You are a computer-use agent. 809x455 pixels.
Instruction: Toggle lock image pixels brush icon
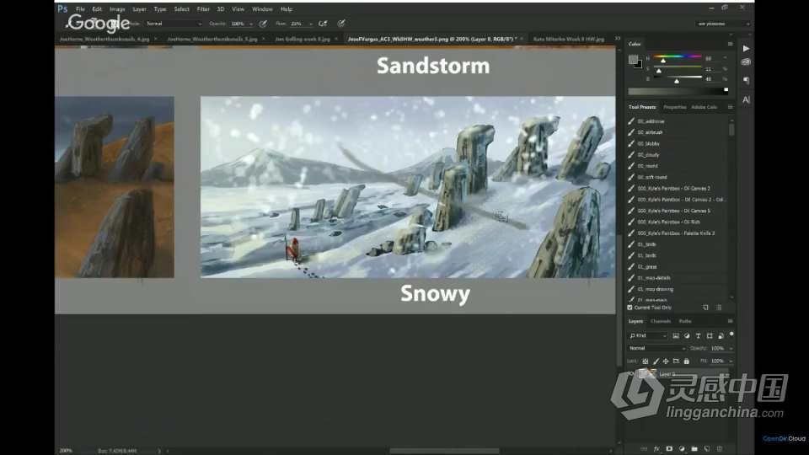(656, 361)
